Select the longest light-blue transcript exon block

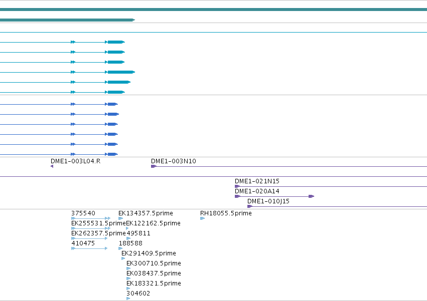click(x=121, y=72)
